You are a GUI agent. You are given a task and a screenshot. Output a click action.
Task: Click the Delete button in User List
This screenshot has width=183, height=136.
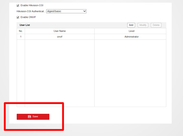click(x=156, y=25)
